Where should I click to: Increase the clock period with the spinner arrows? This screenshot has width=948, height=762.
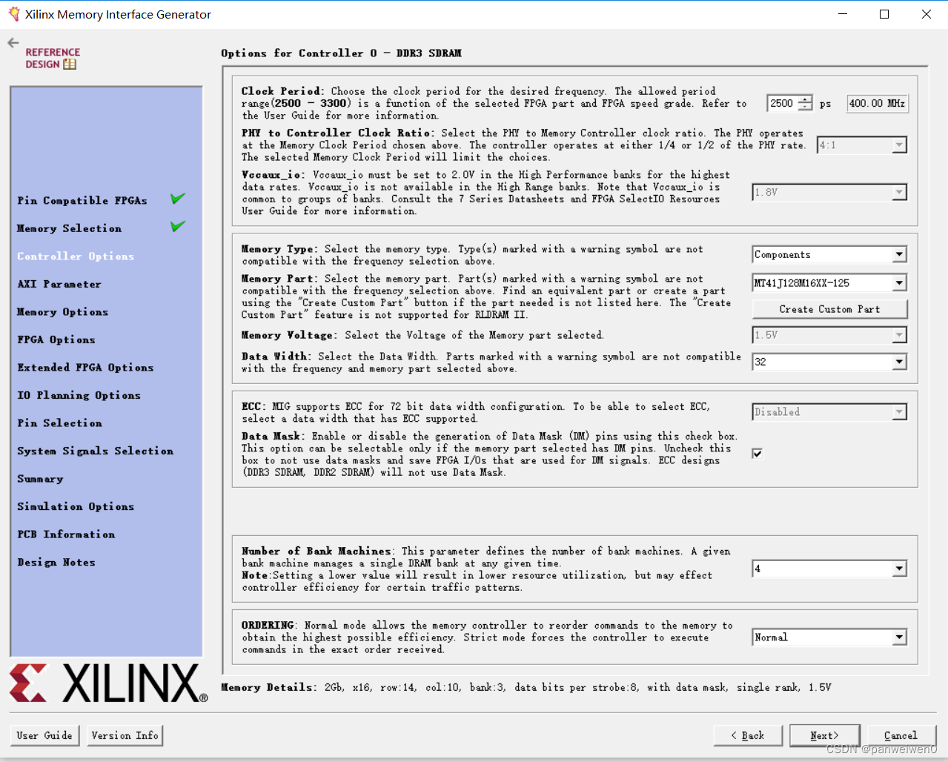tap(805, 100)
